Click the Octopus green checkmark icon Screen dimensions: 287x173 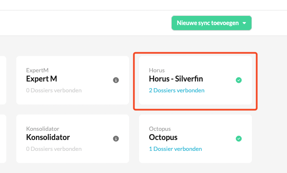click(x=239, y=139)
